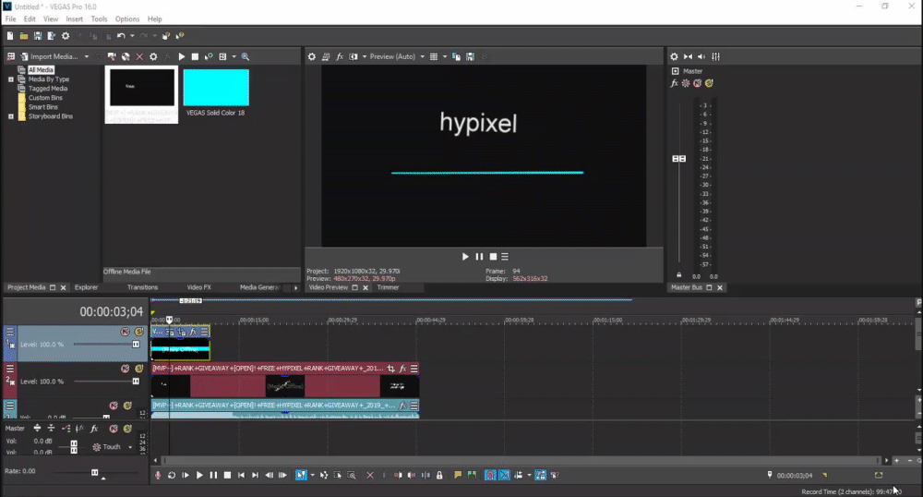Pause in the Video Preview window
Image resolution: width=923 pixels, height=497 pixels.
(479, 257)
